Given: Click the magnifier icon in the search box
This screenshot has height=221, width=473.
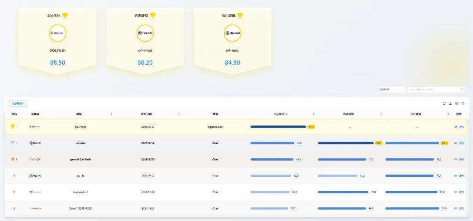Looking at the screenshot, I should (462, 89).
